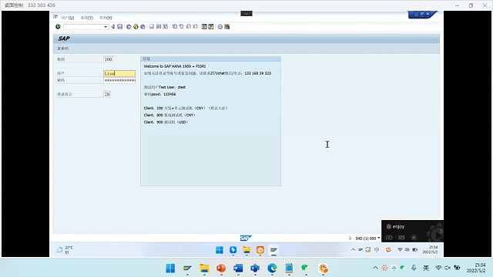The image size is (493, 277).
Task: Click the Help icon in SAP toolbar
Action: click(x=220, y=27)
